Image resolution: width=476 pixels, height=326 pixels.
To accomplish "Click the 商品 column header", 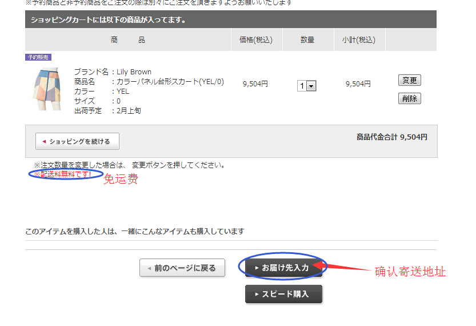I will 128,40.
